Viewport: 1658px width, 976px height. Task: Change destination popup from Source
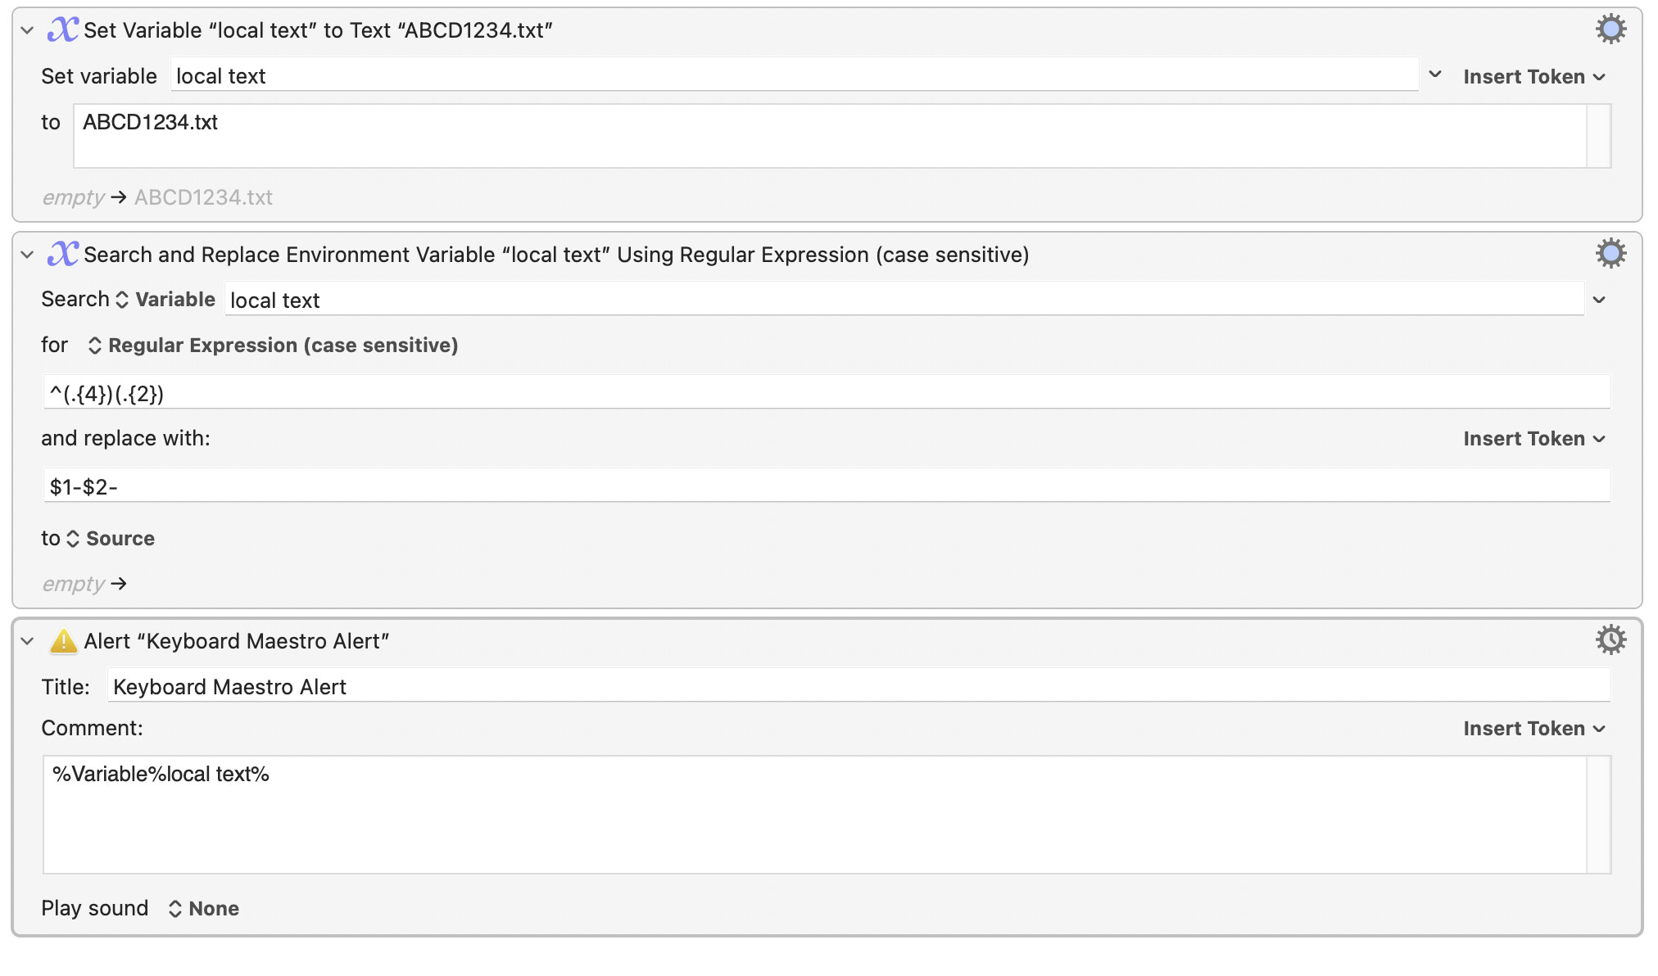pyautogui.click(x=111, y=539)
